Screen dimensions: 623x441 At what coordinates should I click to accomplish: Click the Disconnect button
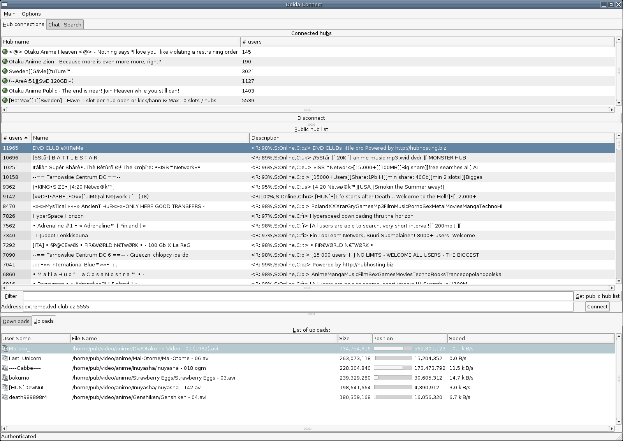[x=311, y=118]
